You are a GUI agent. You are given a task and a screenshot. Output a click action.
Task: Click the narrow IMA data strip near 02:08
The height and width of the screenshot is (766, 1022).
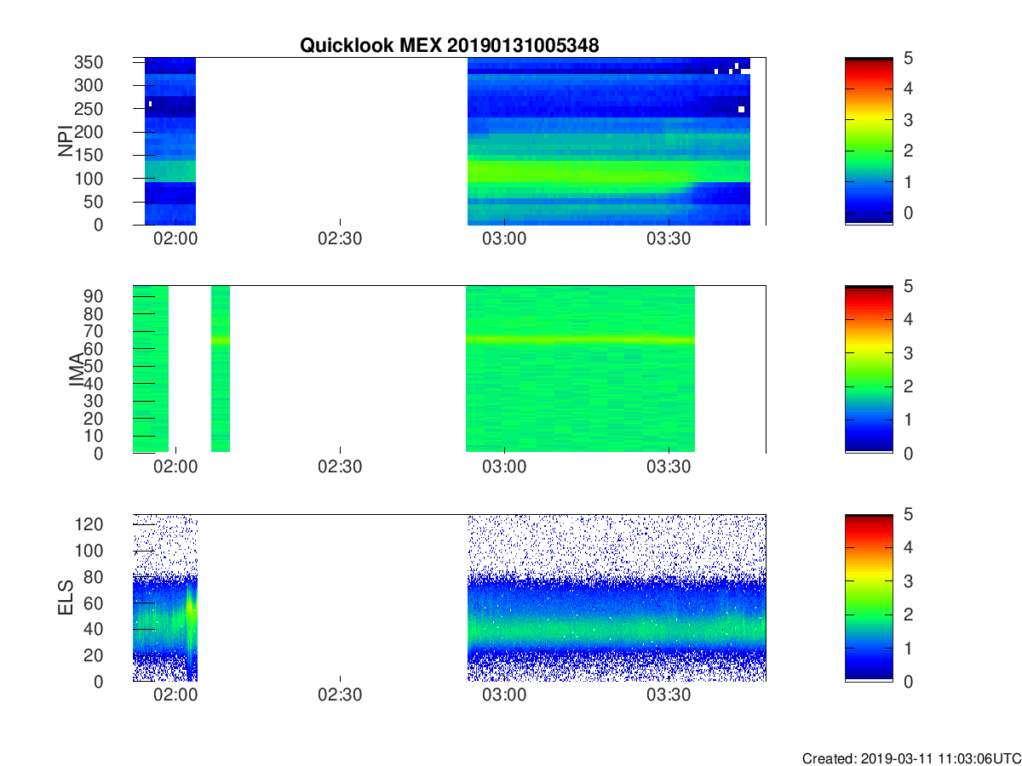pos(221,369)
